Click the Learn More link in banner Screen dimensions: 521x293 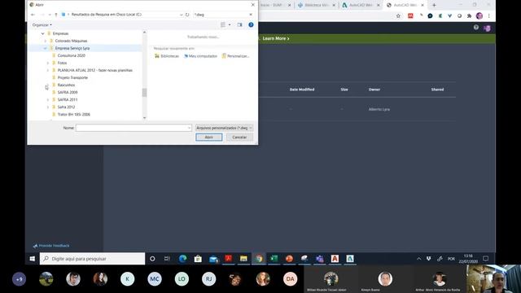276,38
